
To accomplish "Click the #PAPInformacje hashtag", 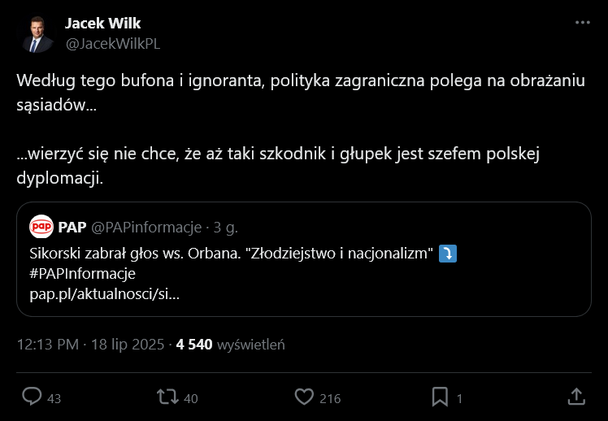I will pos(82,273).
